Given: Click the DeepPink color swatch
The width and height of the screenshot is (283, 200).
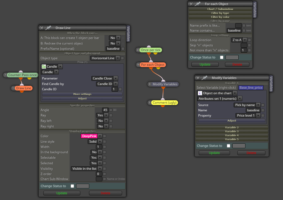Looking at the screenshot, I should [x=89, y=136].
